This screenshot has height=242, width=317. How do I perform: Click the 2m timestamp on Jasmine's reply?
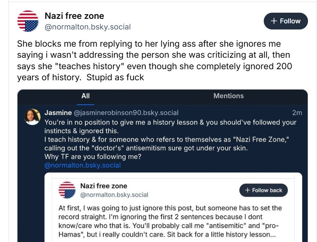(297, 113)
